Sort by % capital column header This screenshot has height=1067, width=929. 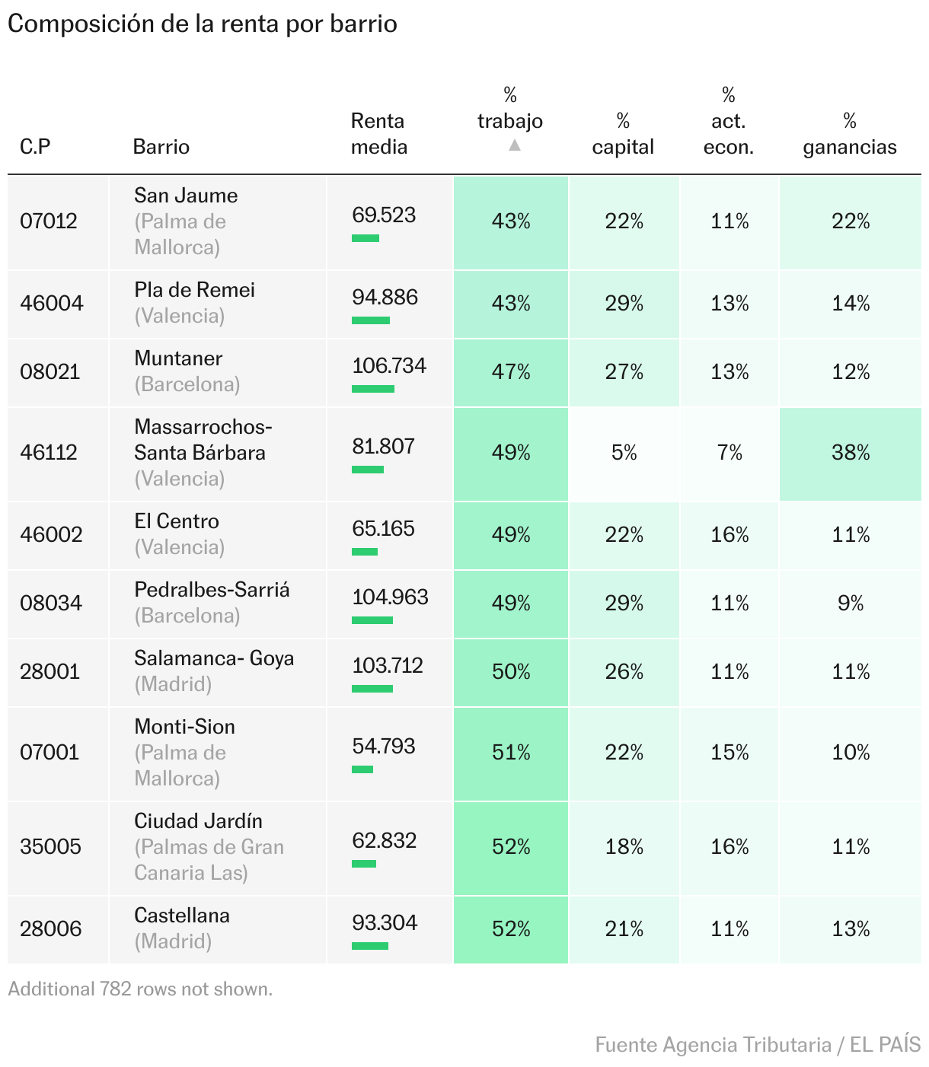622,134
